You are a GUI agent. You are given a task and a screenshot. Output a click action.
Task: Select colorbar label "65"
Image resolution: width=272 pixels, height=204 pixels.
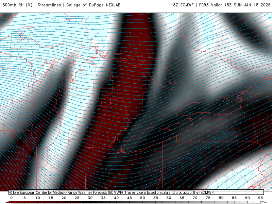click(x=182, y=198)
